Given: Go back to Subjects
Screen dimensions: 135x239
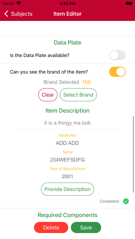Looking at the screenshot, I should coord(18,14).
